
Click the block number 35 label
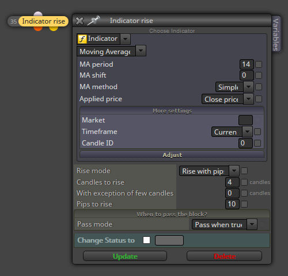coord(13,21)
